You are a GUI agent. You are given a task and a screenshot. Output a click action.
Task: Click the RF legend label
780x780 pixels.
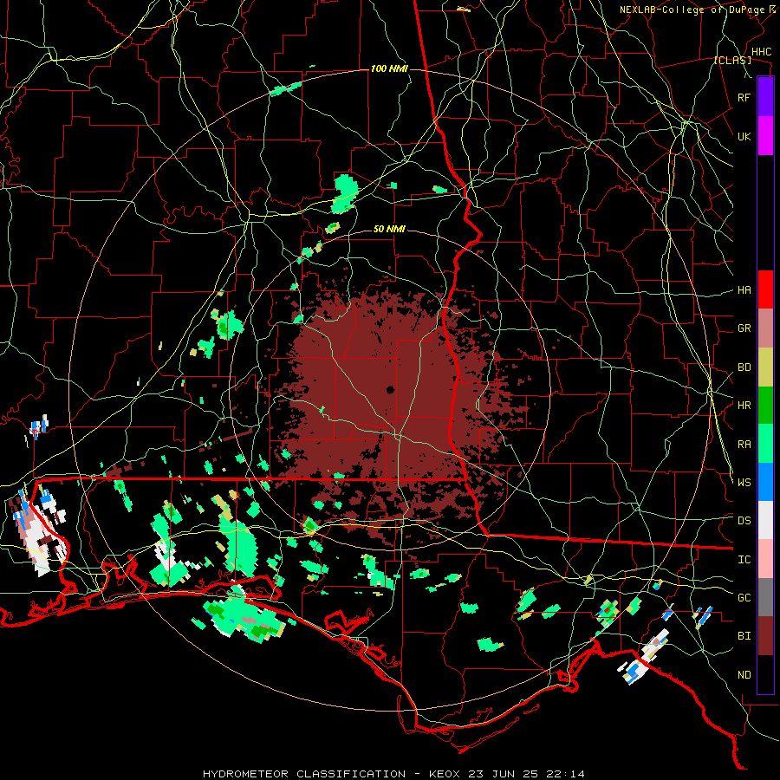pyautogui.click(x=744, y=97)
